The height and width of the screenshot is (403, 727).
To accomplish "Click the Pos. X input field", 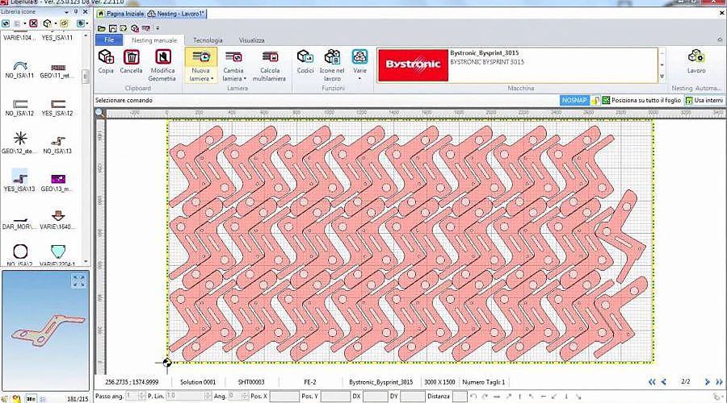I will click(284, 397).
